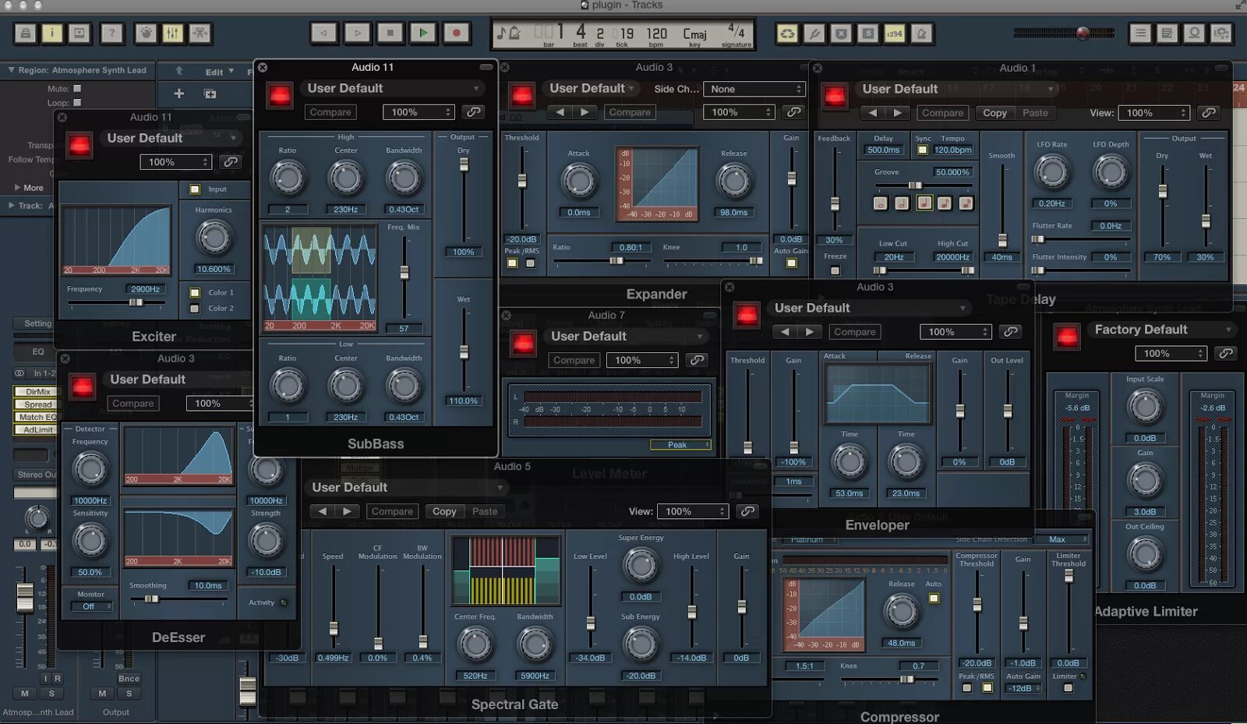
Task: Click the link icon in the Tape Delay window
Action: coord(1209,113)
